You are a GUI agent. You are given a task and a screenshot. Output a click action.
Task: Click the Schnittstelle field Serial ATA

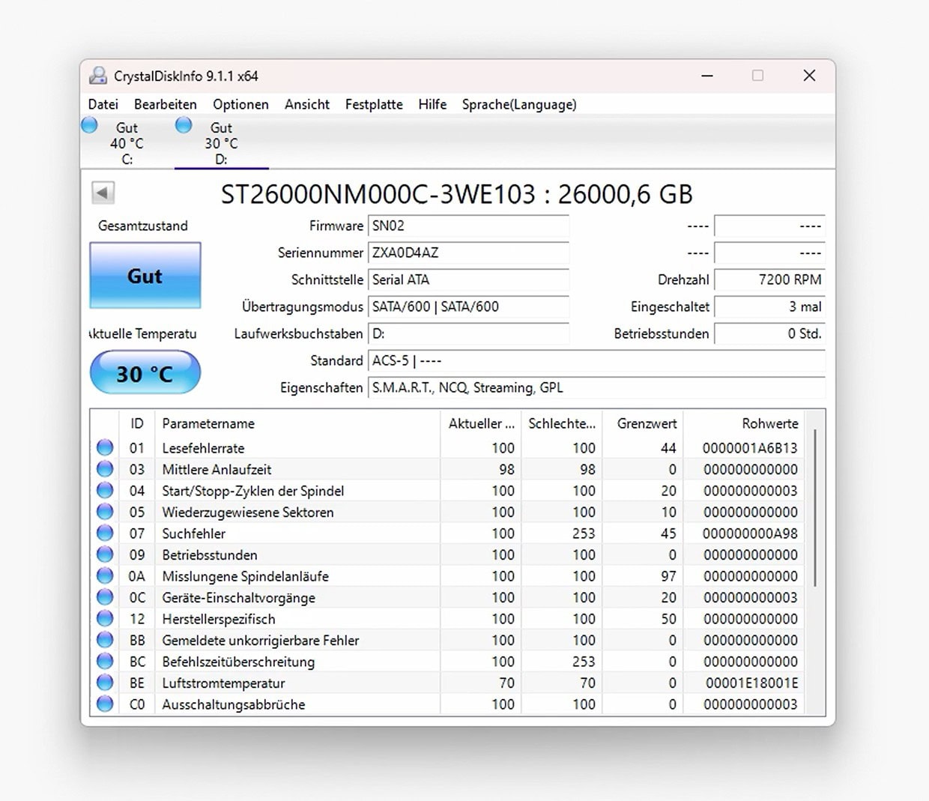pos(469,279)
